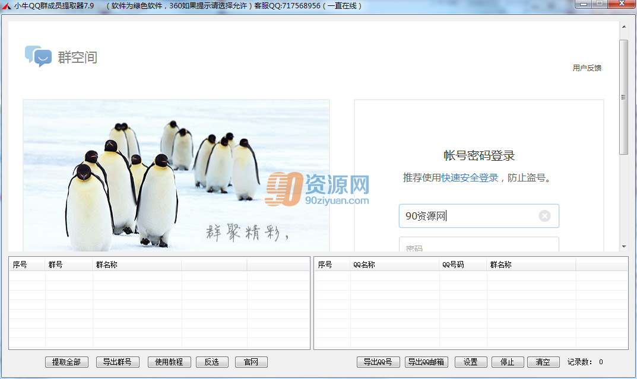Click the 群名称 column header in the member list
Screen dimensions: 637x379
point(531,265)
